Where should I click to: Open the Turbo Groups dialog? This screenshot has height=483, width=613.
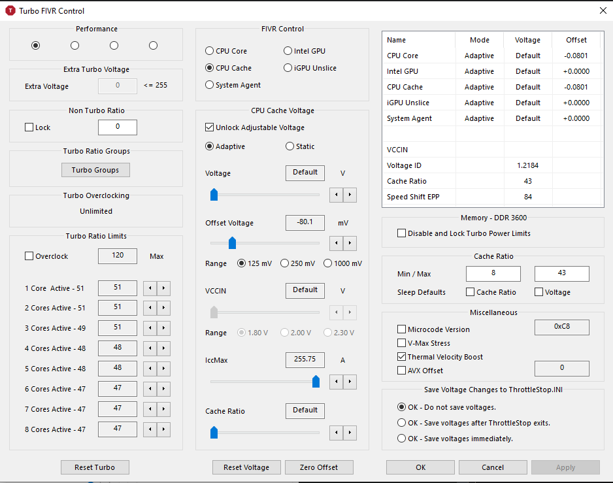point(95,170)
